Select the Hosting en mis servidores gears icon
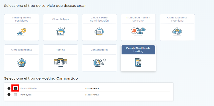This screenshot has height=106, width=214. point(22,32)
